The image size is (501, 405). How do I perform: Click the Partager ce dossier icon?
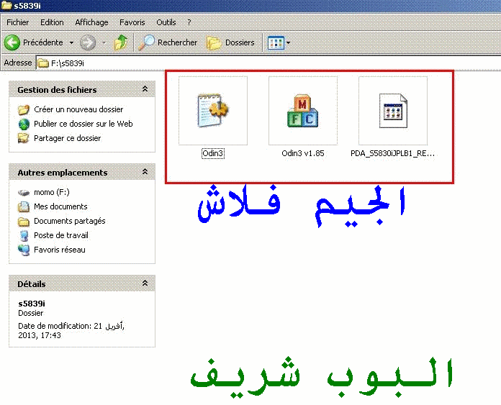(x=24, y=138)
